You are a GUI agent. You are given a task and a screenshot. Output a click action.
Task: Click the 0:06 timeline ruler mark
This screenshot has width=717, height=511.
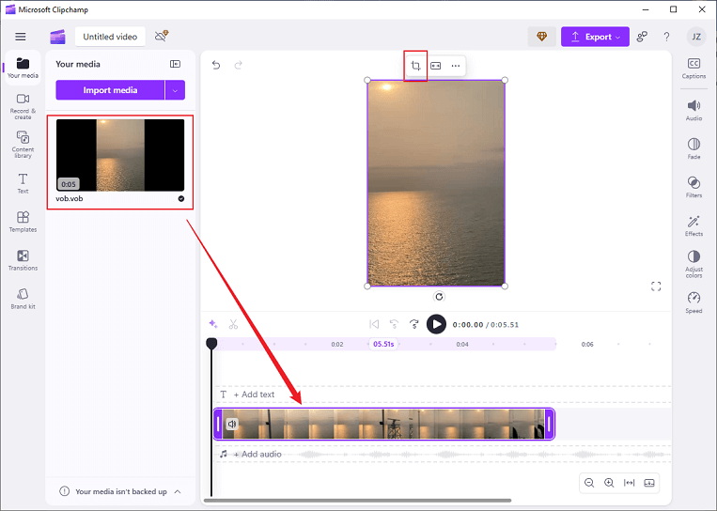point(587,344)
